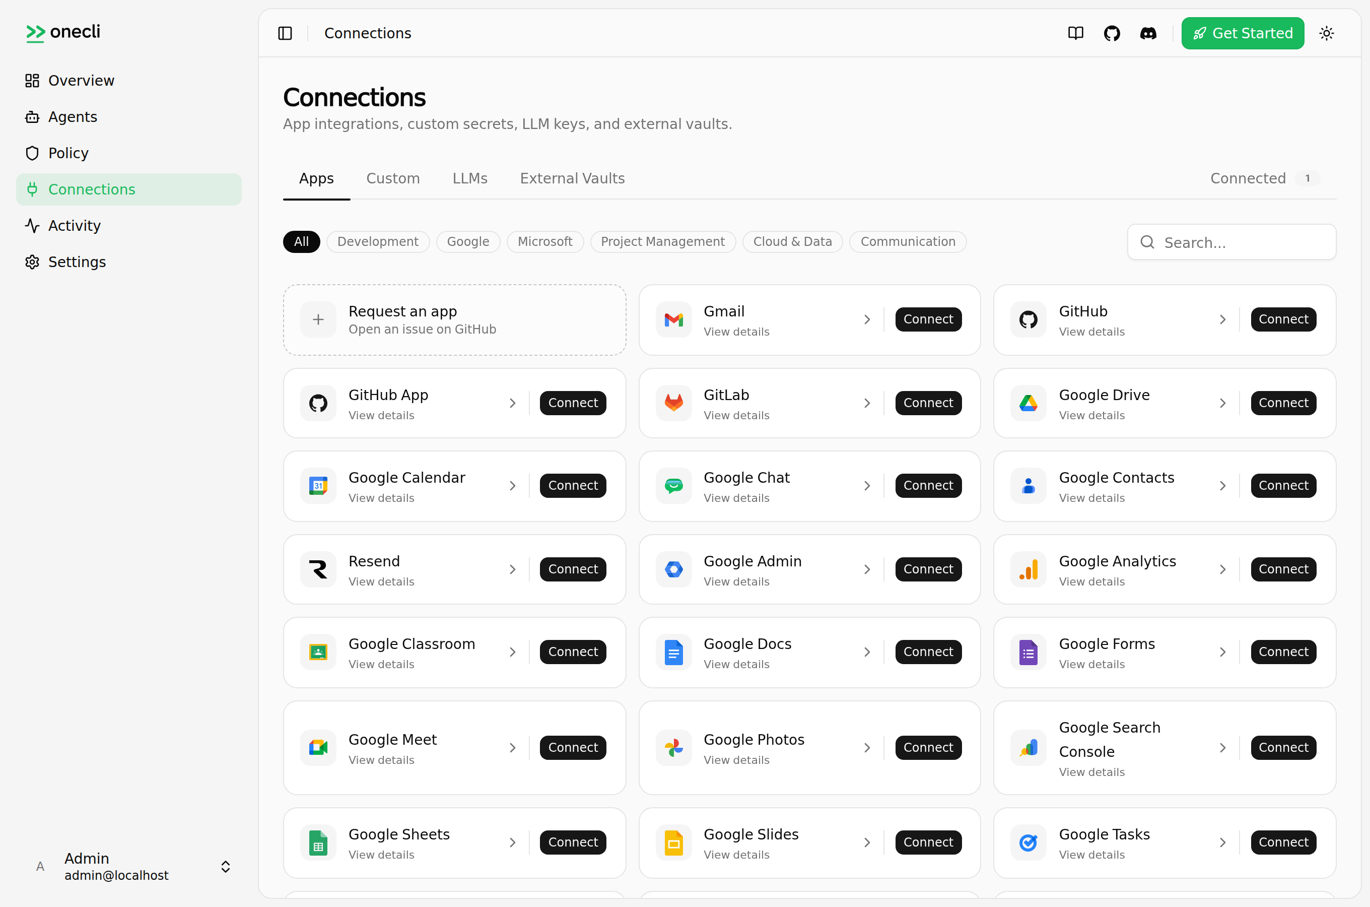Open Activity in the sidebar
The width and height of the screenshot is (1370, 907).
(129, 226)
